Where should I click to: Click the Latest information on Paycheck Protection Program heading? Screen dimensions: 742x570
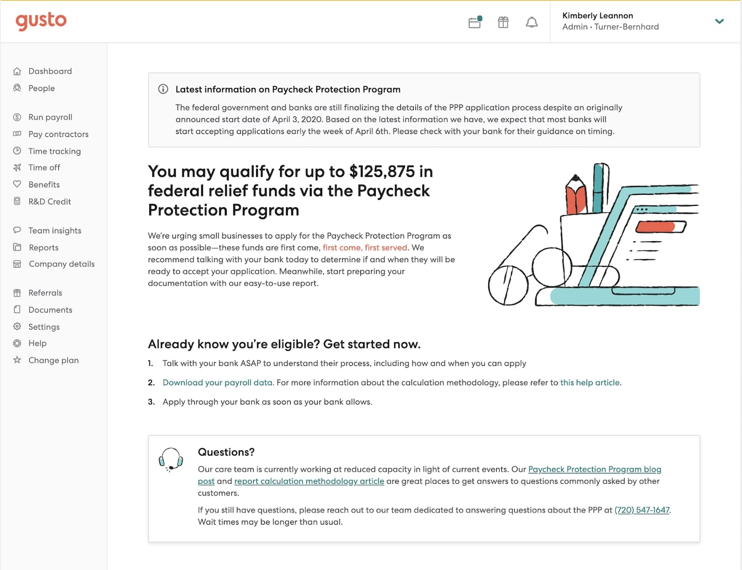(288, 90)
